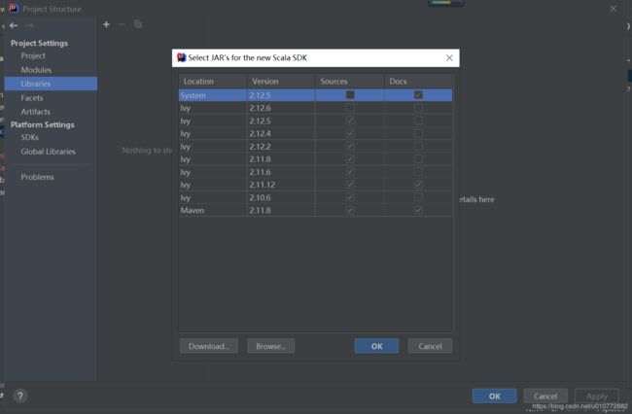
Task: Select the System location row
Action: pyautogui.click(x=315, y=95)
